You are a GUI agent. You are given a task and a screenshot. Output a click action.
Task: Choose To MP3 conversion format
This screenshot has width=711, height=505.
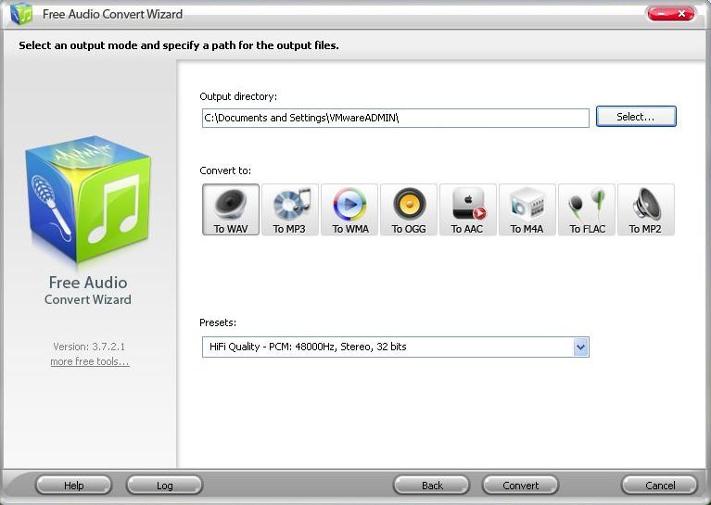coord(290,209)
